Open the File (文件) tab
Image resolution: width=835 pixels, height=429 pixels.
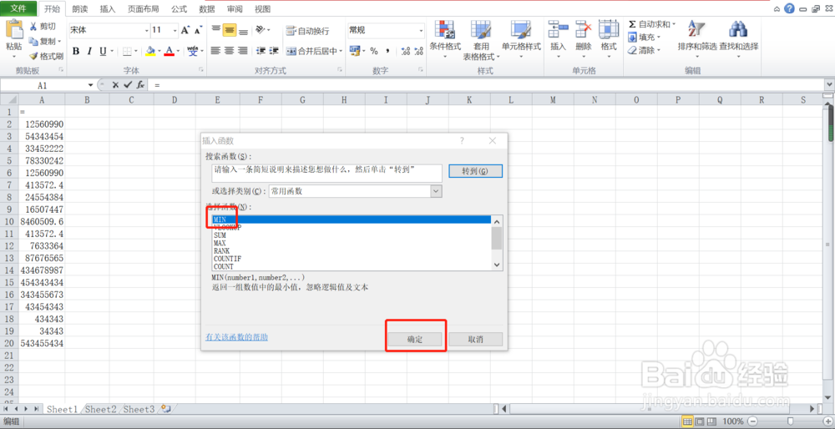[x=18, y=8]
